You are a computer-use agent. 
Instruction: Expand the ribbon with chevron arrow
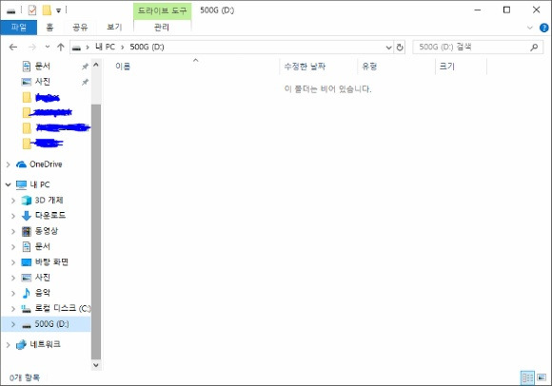(530, 28)
